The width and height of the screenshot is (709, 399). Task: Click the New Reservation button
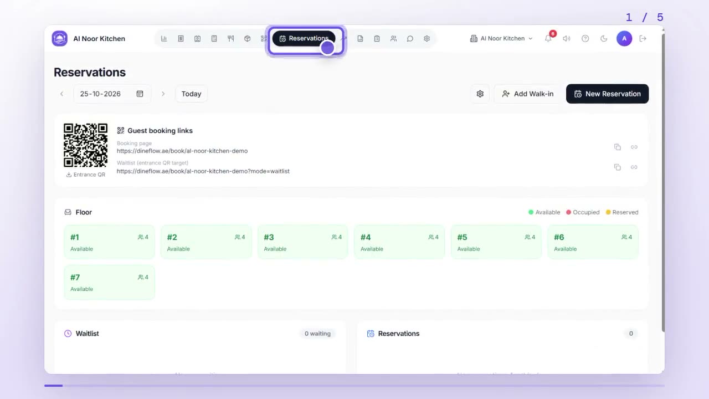[607, 94]
